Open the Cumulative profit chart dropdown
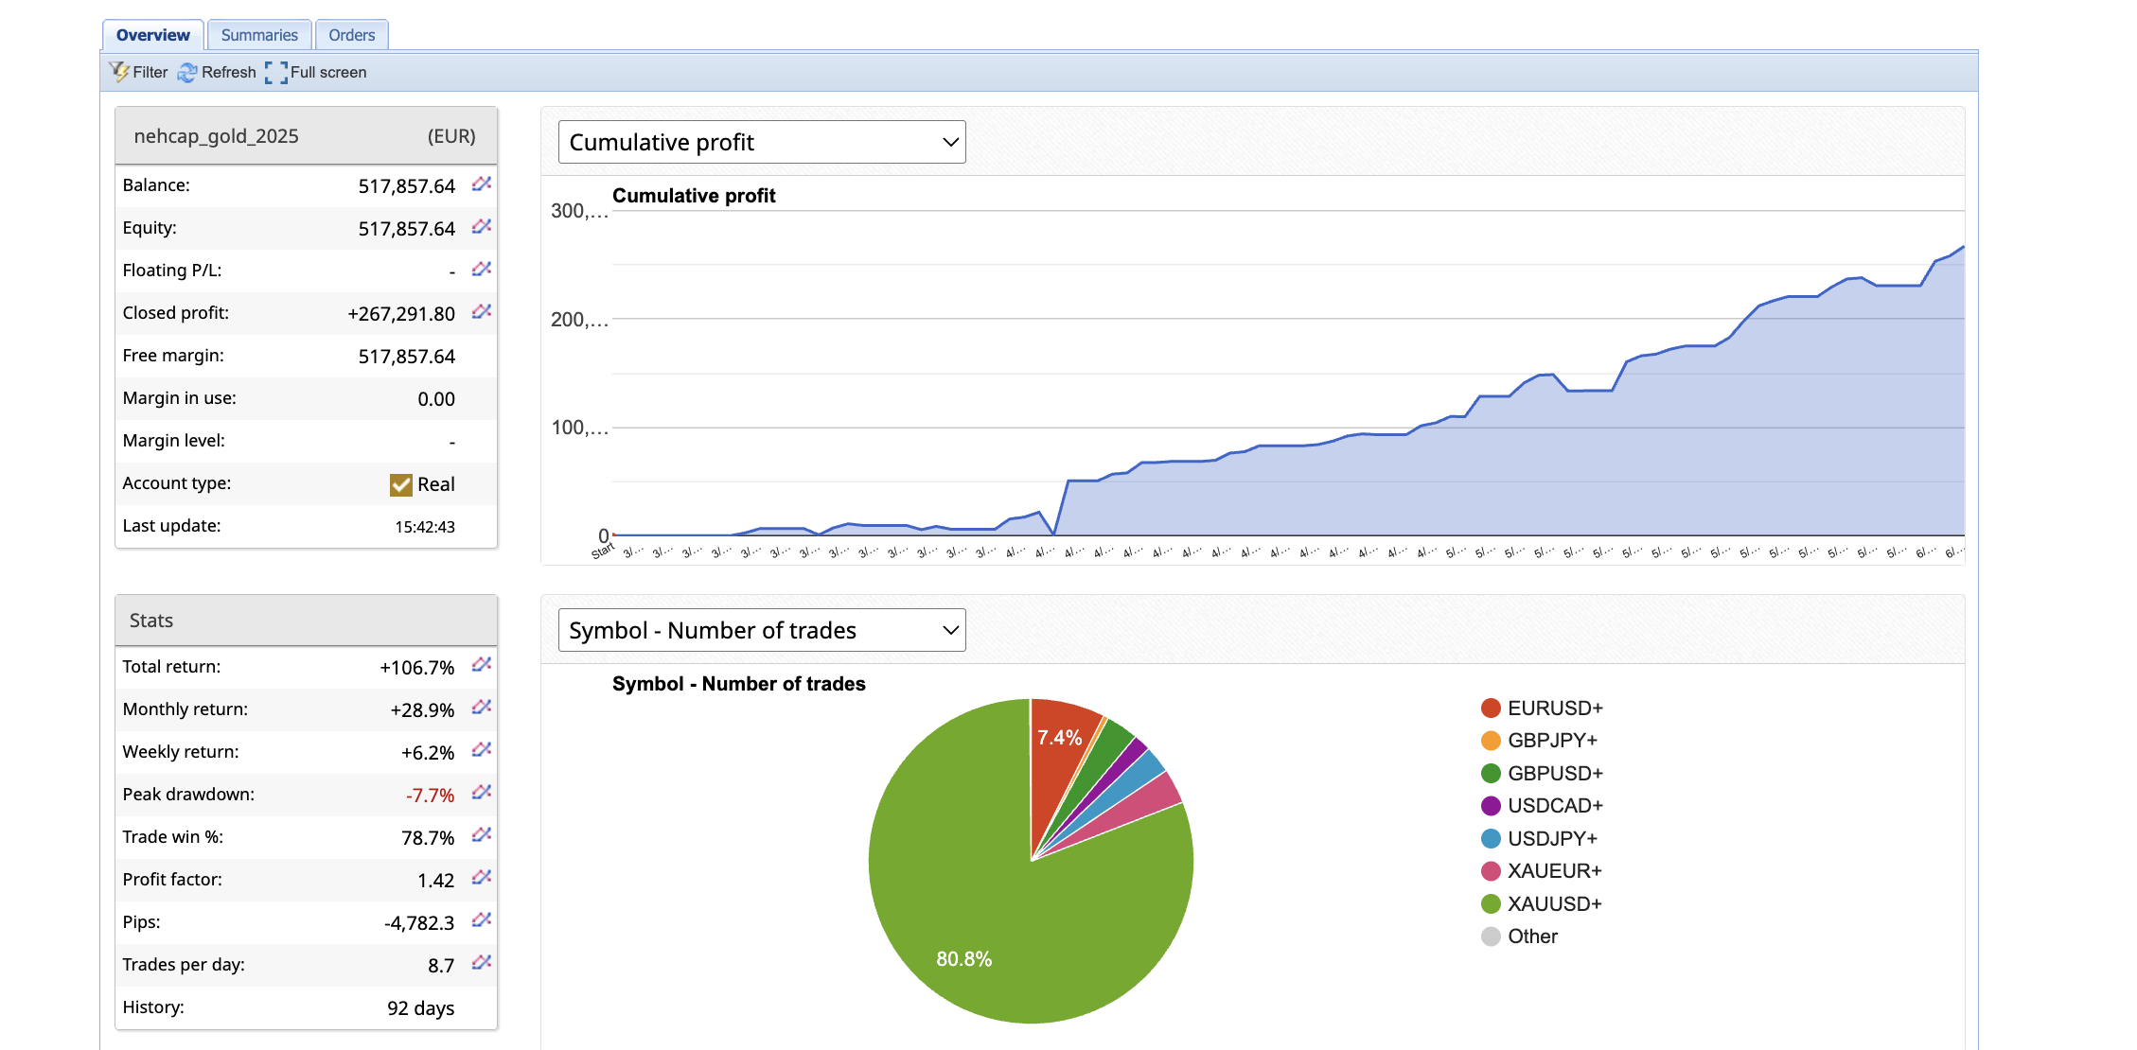 pyautogui.click(x=762, y=142)
